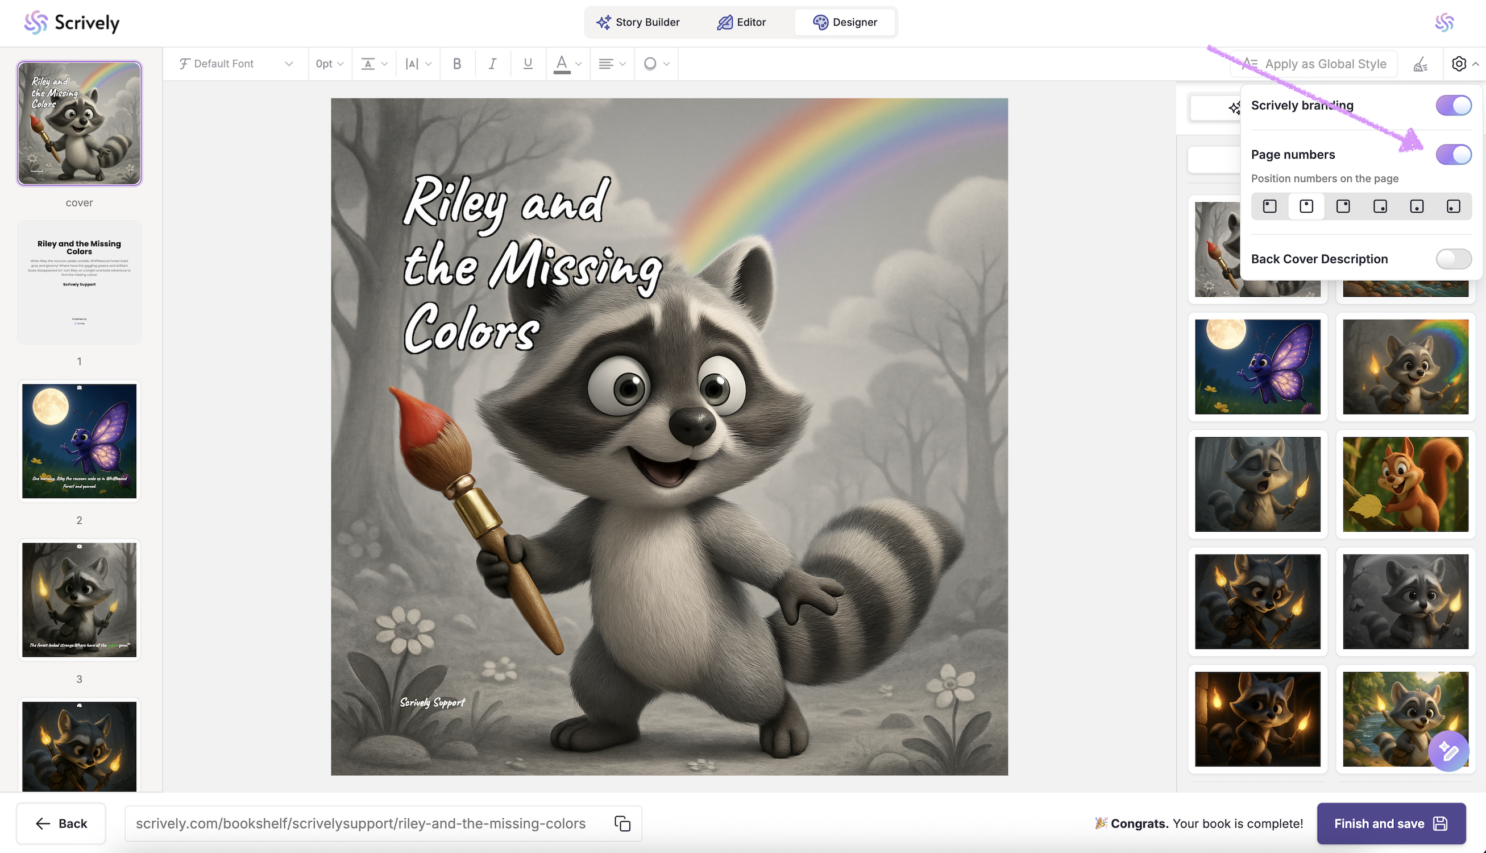
Task: Open the settings gear menu
Action: 1459,64
